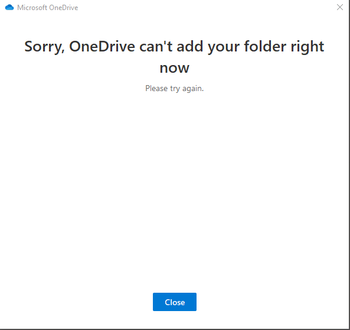Click the word "Please" below the heading
350x330 pixels.
pos(156,88)
